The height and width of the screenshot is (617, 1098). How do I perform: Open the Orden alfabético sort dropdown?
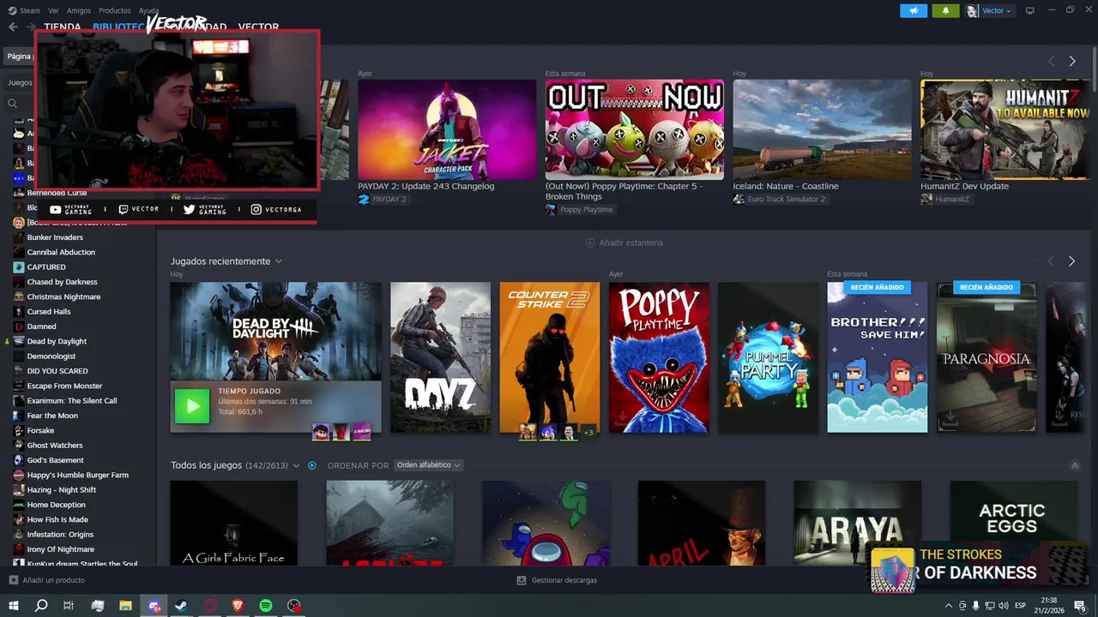[428, 465]
